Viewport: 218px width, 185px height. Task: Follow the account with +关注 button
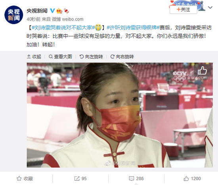click(x=183, y=10)
